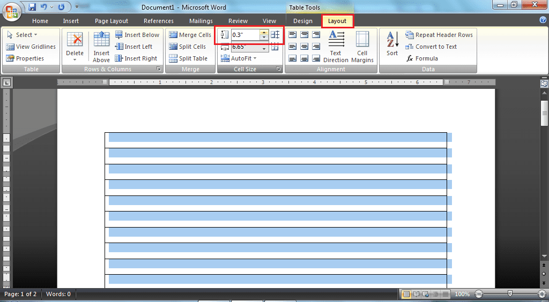Screen dimensions: 549x302
Task: Align text Center Right in cell
Action: tap(316, 47)
